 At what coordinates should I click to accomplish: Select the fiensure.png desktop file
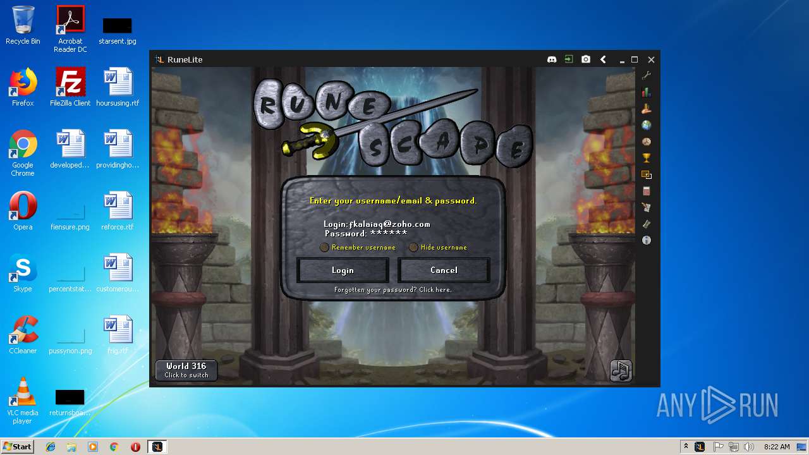coord(70,216)
